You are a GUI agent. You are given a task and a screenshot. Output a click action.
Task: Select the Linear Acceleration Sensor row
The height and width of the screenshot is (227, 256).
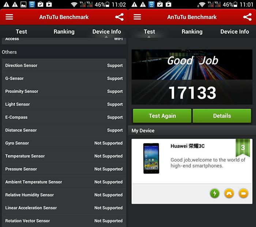point(64,208)
